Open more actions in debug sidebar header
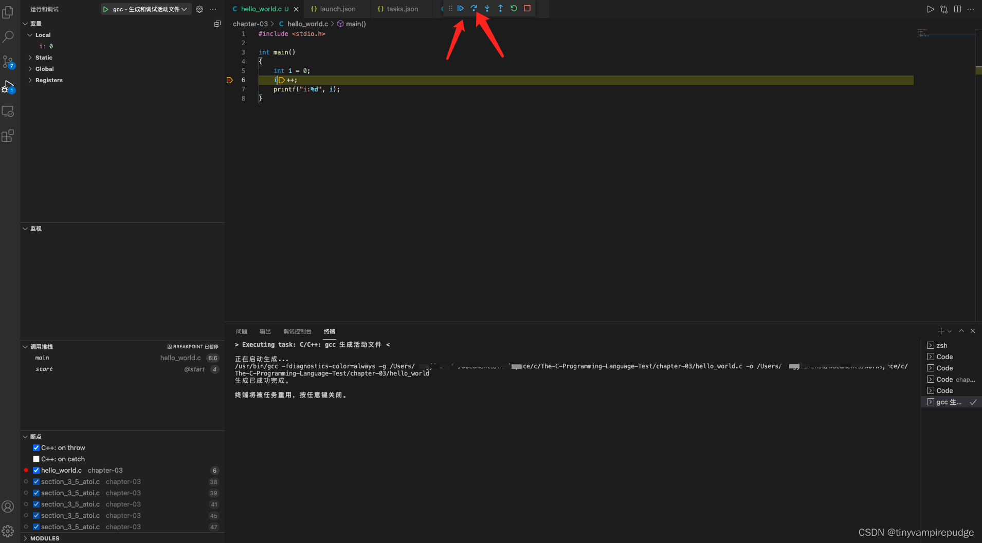 tap(213, 9)
